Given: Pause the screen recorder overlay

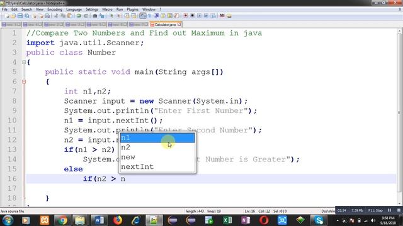Looking at the screenshot, I should coord(389,210).
